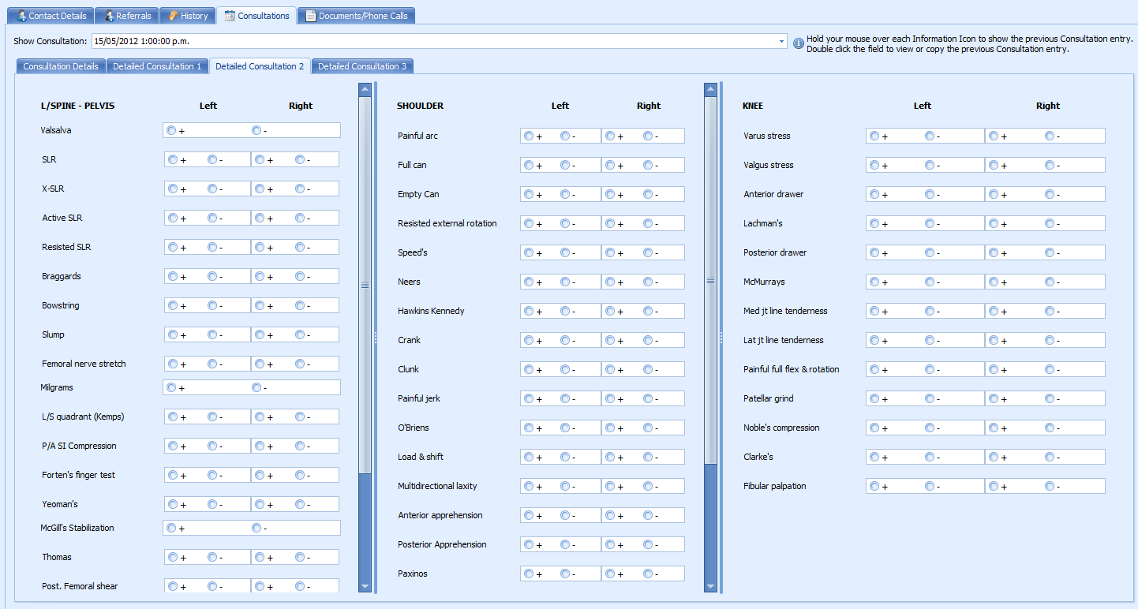Mark McMurrays Left as positive
This screenshot has width=1138, height=609.
click(x=874, y=282)
